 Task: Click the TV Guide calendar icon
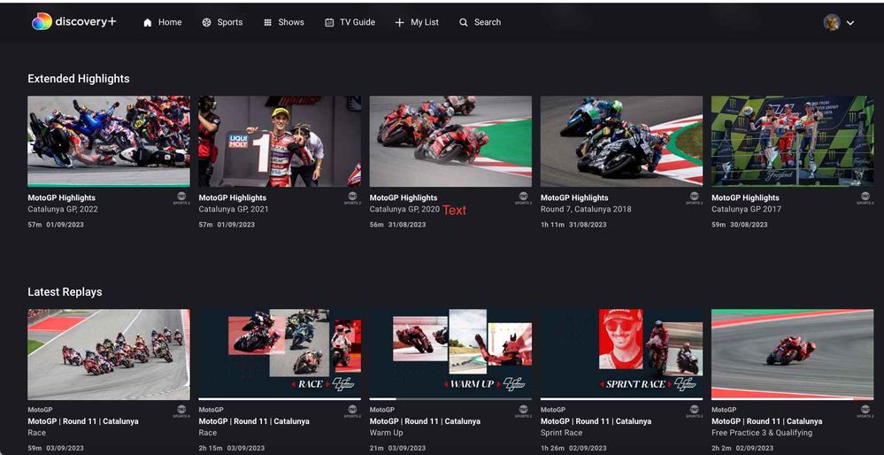329,23
